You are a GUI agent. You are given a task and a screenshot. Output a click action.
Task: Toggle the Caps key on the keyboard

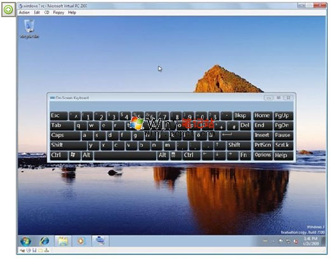click(65, 136)
